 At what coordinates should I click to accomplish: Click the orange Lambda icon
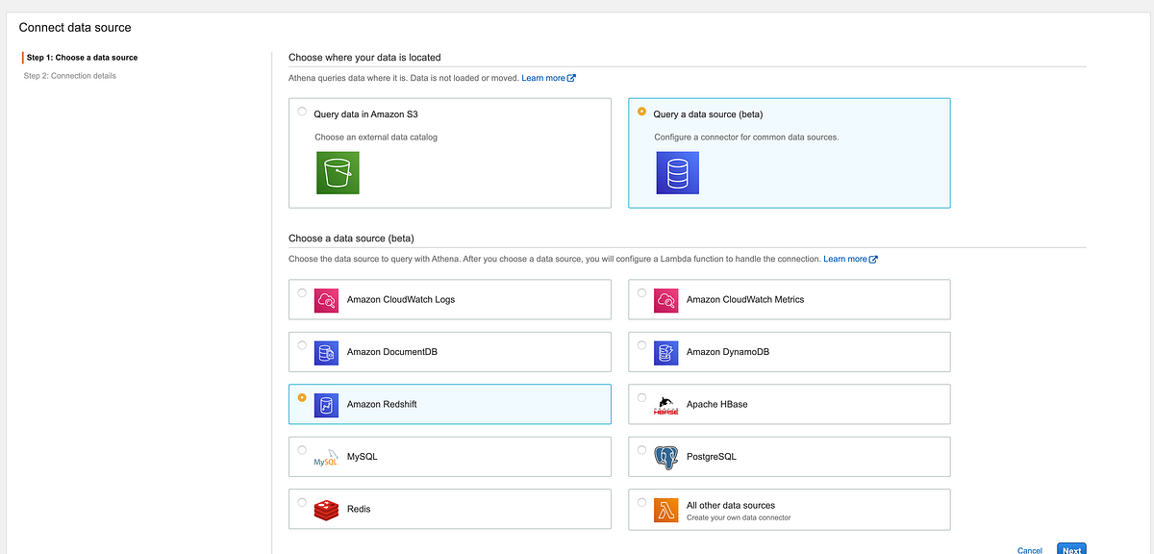(666, 510)
